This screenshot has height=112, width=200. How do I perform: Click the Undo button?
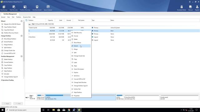pyautogui.click(x=18, y=104)
